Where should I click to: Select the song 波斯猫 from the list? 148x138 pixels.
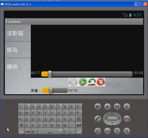(x=18, y=33)
